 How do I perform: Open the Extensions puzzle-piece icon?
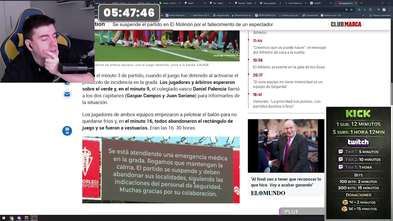pos(370,10)
